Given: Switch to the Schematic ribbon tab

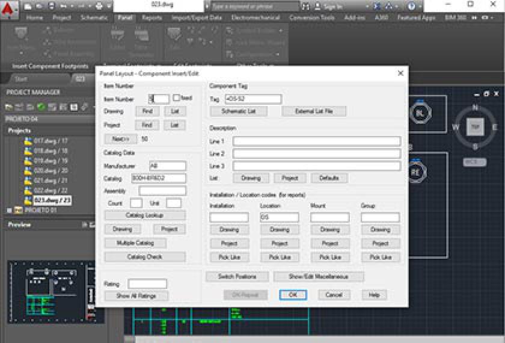Looking at the screenshot, I should pyautogui.click(x=94, y=18).
